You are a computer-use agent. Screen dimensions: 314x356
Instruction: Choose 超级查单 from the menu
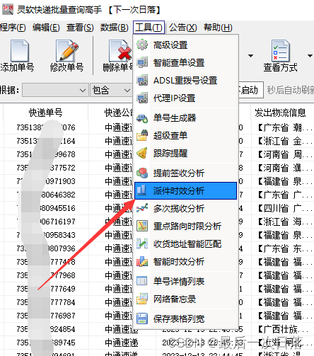pos(185,135)
